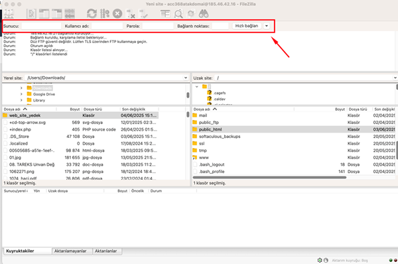Click the public_ftp folder icon
The image size is (398, 264).
pyautogui.click(x=194, y=122)
